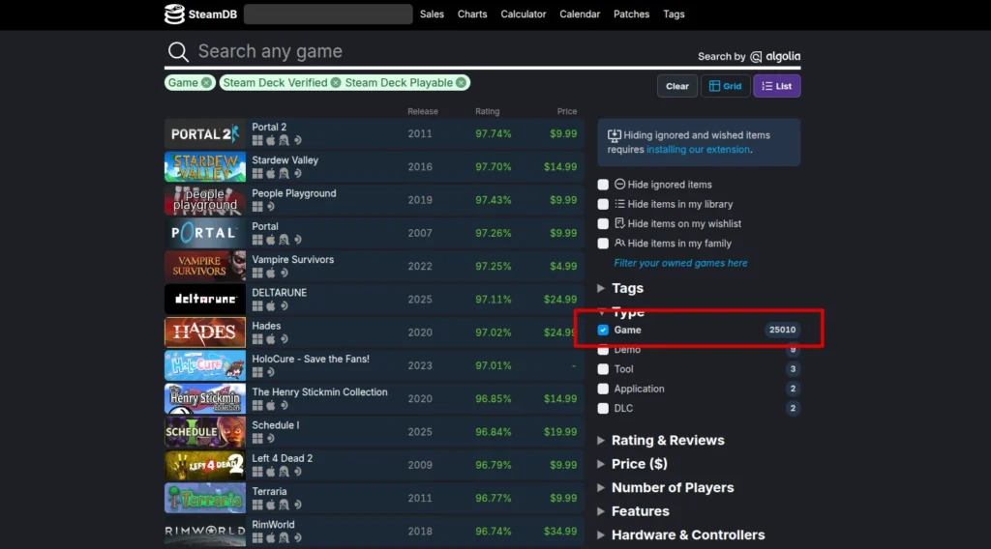This screenshot has height=549, width=991.
Task: Click Linux icon under Left 4 Dead 2
Action: (284, 472)
